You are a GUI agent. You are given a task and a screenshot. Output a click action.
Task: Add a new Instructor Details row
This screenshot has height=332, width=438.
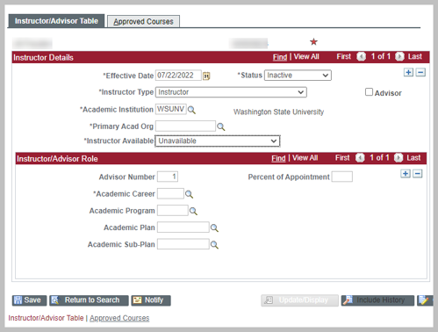(408, 72)
